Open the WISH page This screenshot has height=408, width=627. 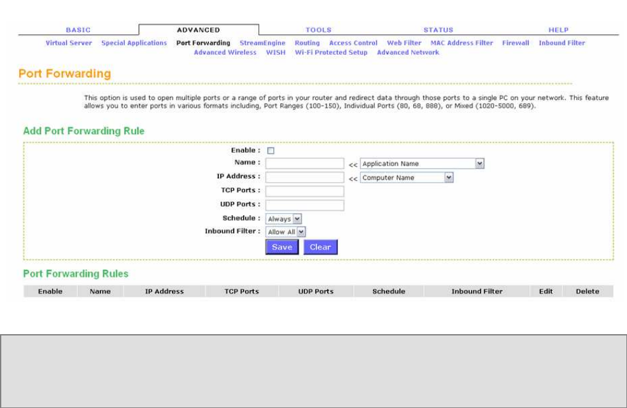point(276,52)
